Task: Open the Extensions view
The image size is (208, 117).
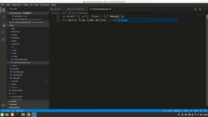Action: point(3,39)
